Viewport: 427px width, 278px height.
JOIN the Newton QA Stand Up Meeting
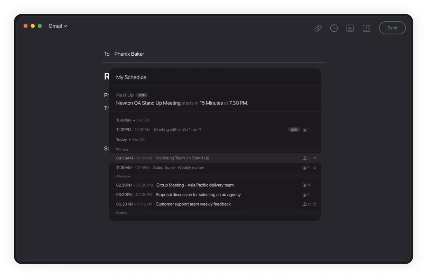tap(142, 95)
